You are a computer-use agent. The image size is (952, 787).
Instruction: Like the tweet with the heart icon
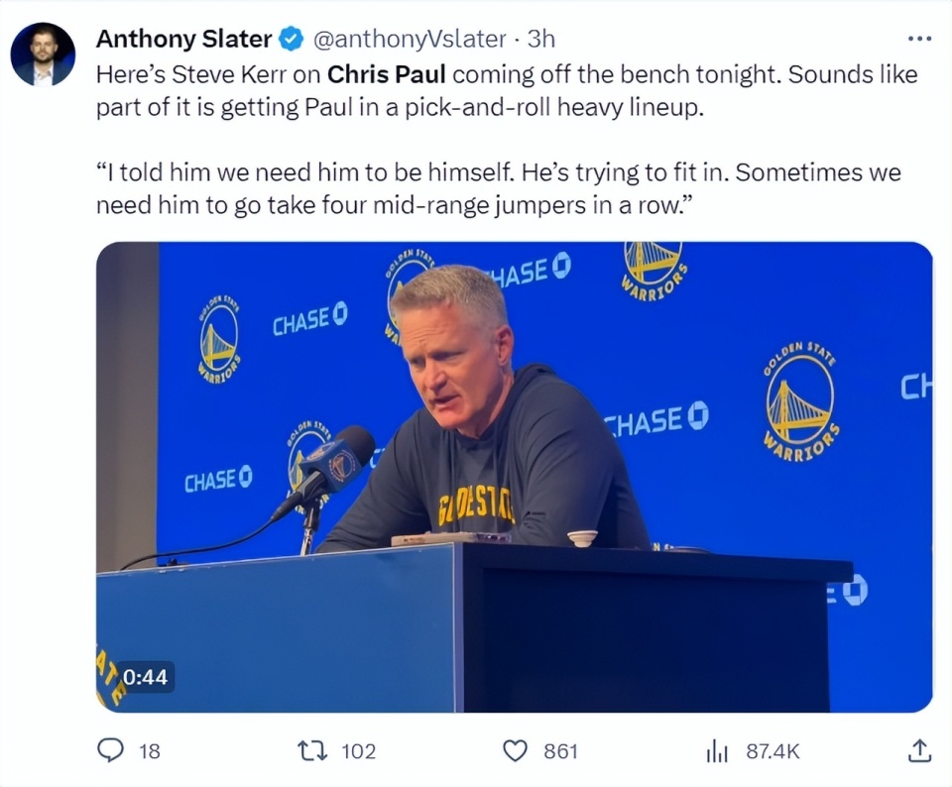[x=515, y=751]
